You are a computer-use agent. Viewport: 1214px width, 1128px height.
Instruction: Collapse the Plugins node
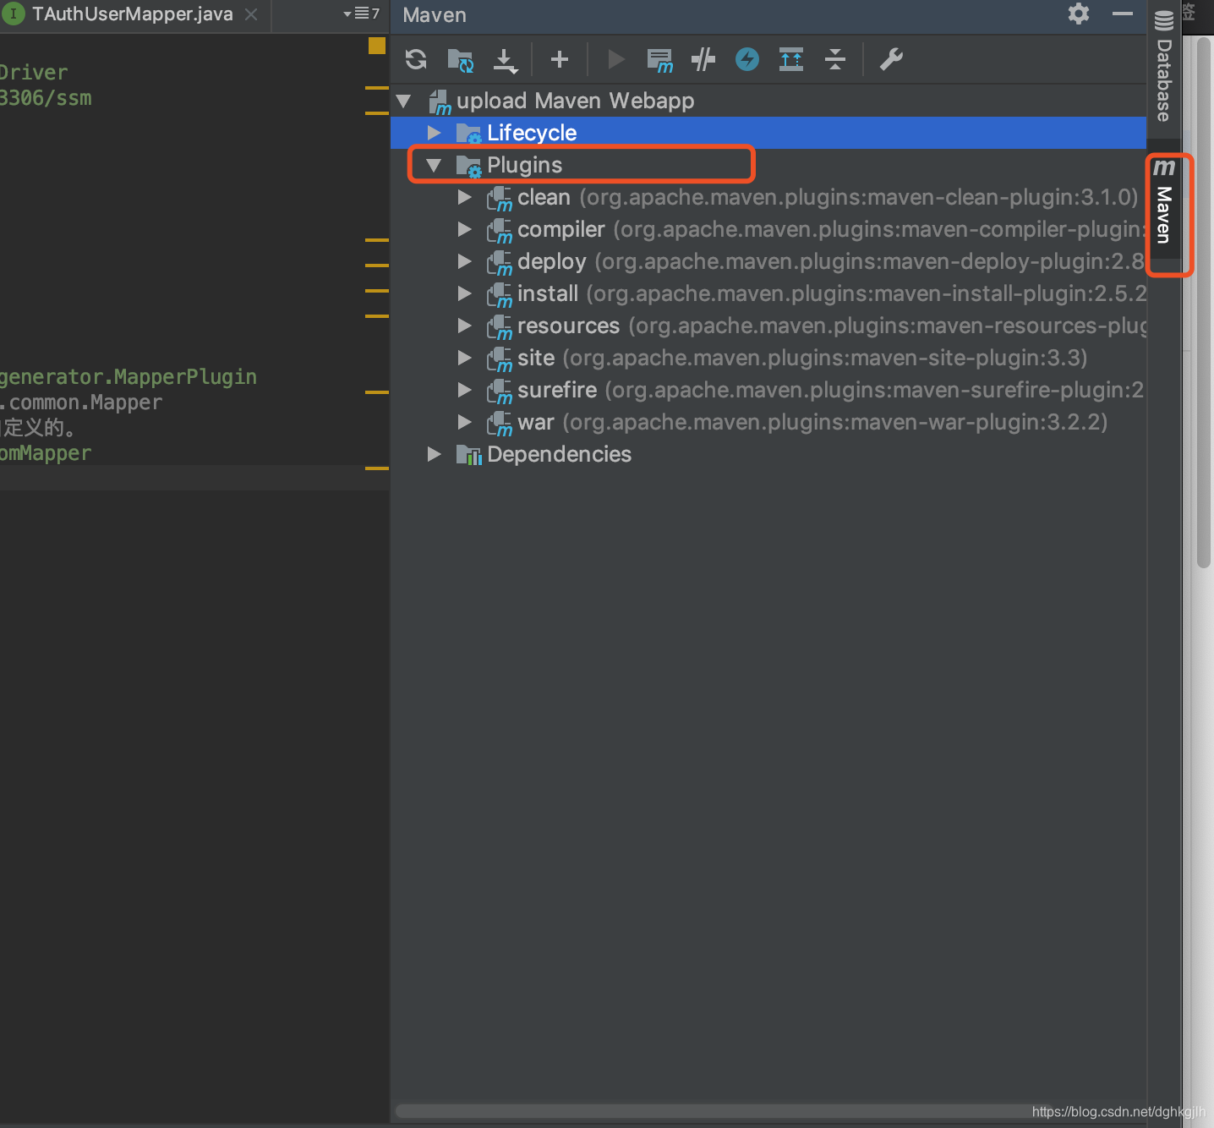[435, 166]
